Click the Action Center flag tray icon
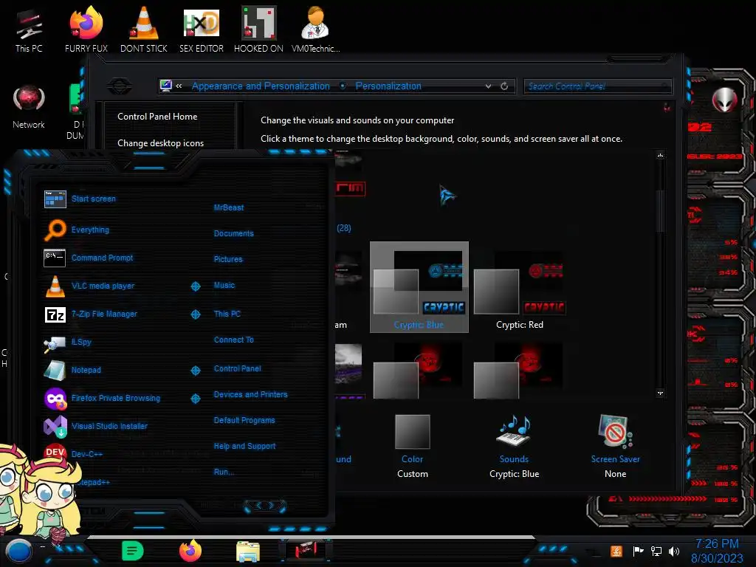Screen dimensions: 756x567 point(639,551)
